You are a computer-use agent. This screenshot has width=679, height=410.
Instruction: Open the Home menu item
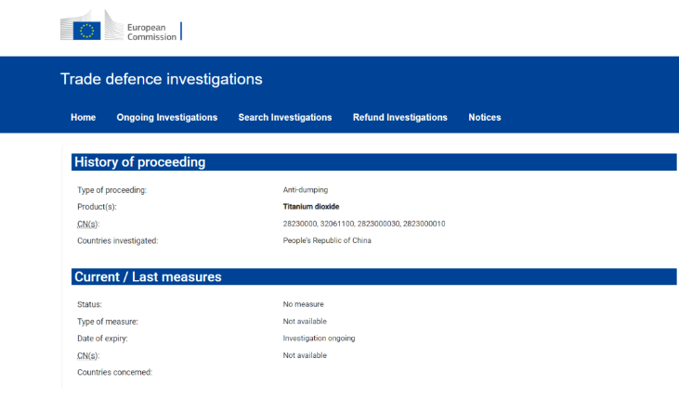click(x=84, y=117)
